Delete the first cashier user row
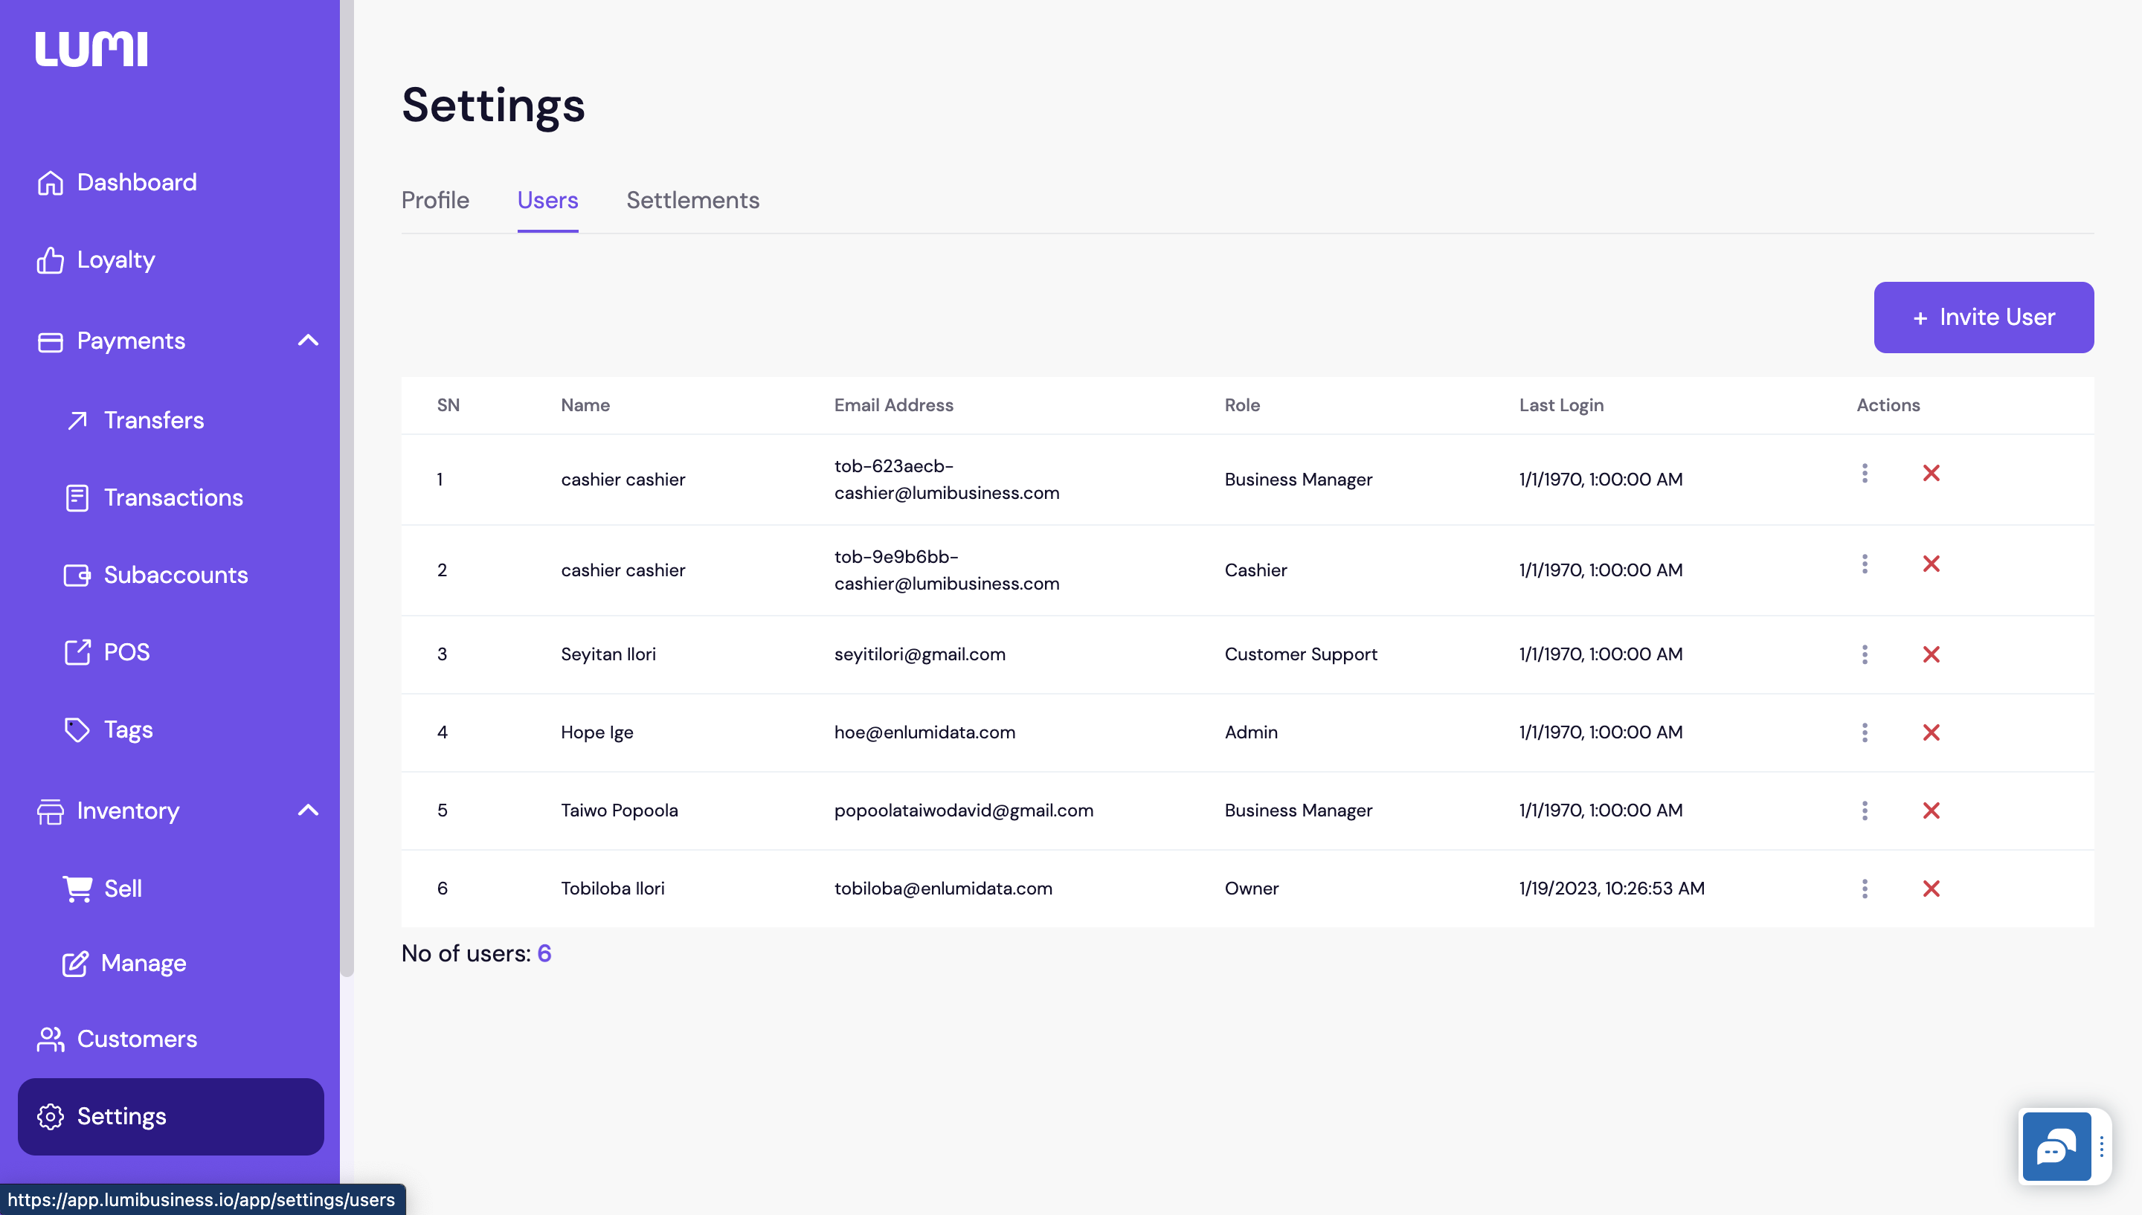 pyautogui.click(x=1930, y=473)
